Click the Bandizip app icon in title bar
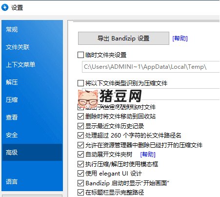 coord(5,7)
